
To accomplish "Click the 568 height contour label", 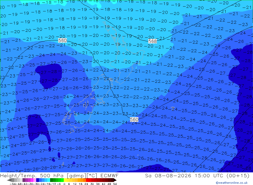I will 153,41.
